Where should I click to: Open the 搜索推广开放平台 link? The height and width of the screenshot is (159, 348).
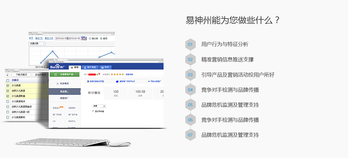(127, 82)
